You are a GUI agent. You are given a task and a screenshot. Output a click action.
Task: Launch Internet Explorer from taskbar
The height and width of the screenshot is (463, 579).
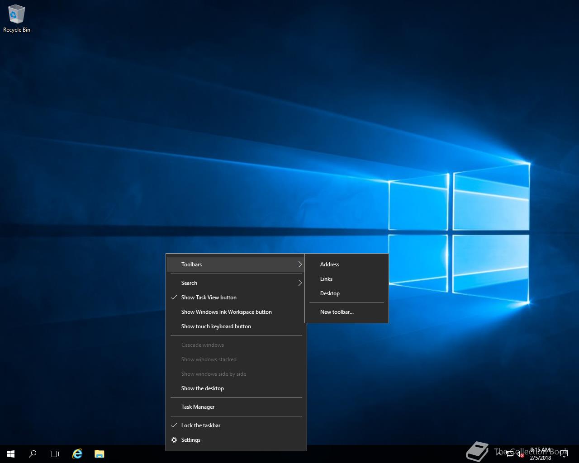click(77, 454)
